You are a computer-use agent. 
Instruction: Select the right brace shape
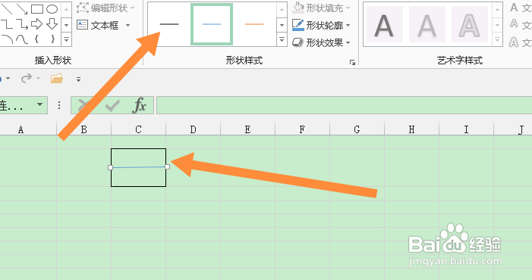52,39
